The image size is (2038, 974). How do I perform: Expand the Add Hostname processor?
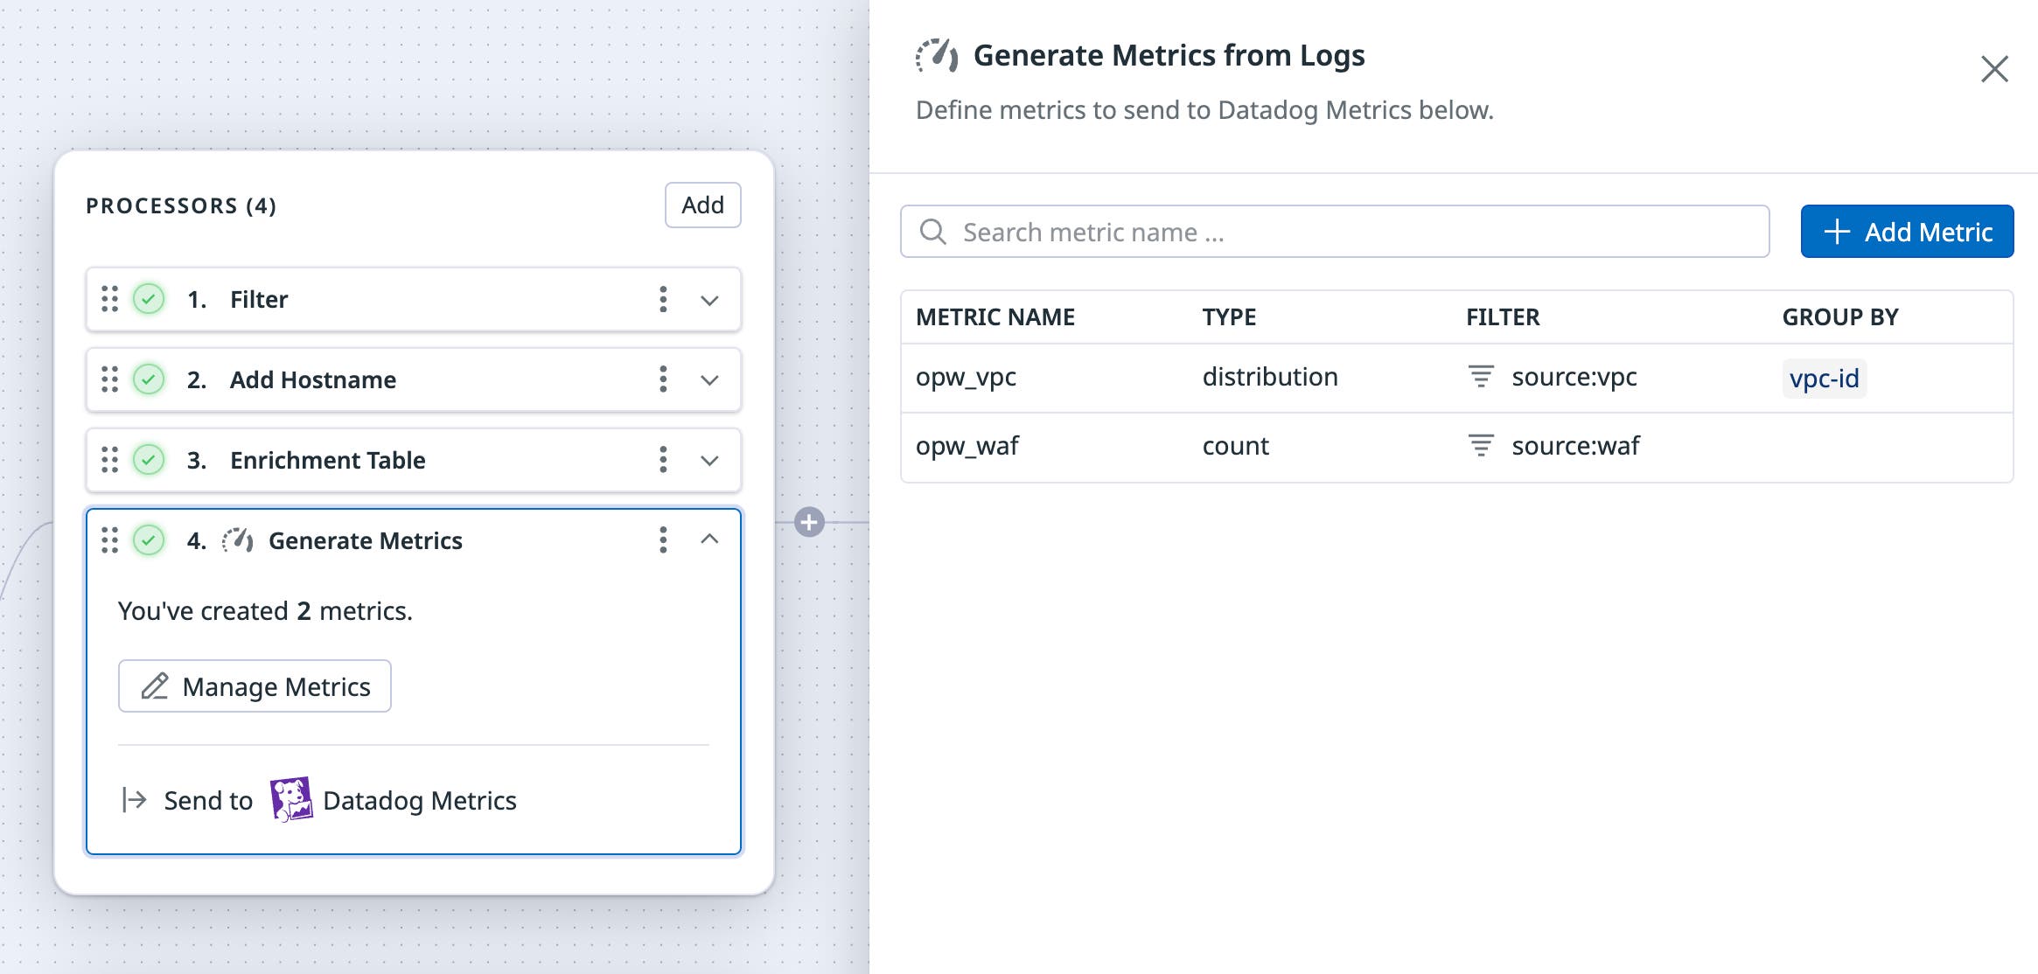pos(708,379)
